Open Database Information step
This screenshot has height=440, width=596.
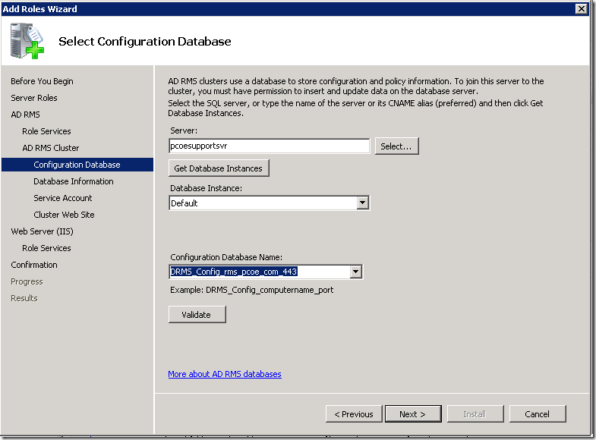pyautogui.click(x=74, y=181)
